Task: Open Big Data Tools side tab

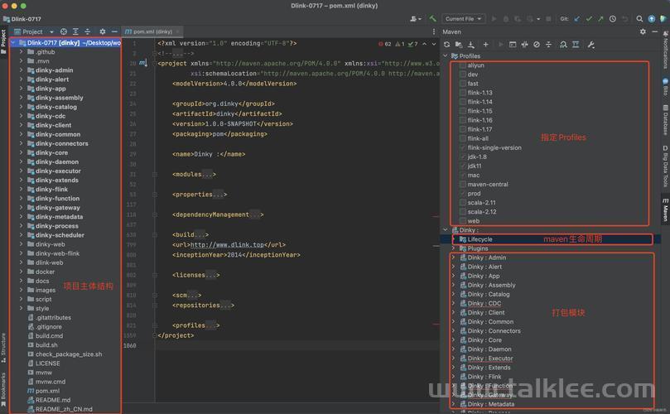Action: point(665,166)
